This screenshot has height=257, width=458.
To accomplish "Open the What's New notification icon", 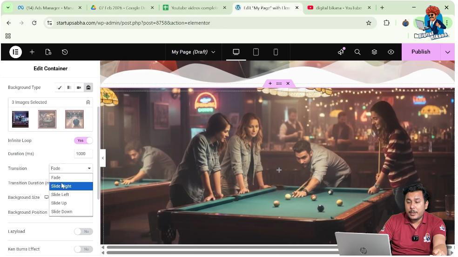I will tap(341, 52).
